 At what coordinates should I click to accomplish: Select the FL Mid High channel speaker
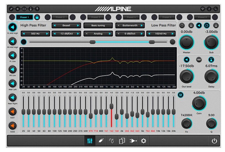click(13, 27)
